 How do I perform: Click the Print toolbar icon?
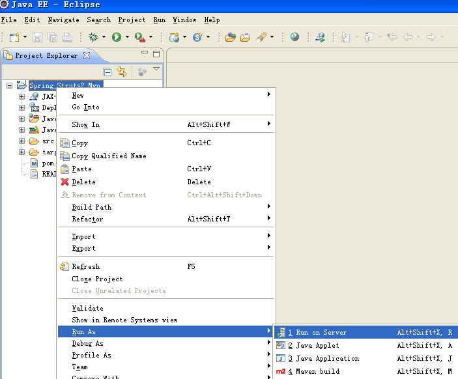tap(68, 37)
